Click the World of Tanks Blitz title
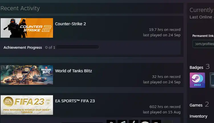This screenshot has height=123, width=214. [x=74, y=71]
